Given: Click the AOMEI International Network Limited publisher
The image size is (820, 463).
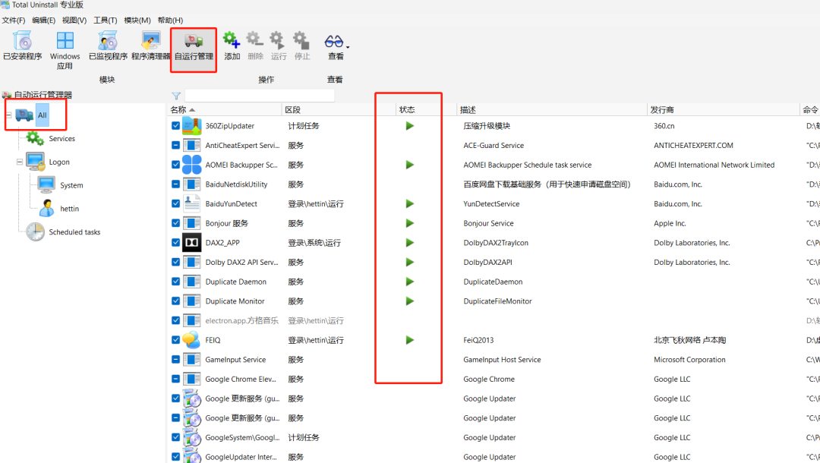Looking at the screenshot, I should click(x=714, y=165).
